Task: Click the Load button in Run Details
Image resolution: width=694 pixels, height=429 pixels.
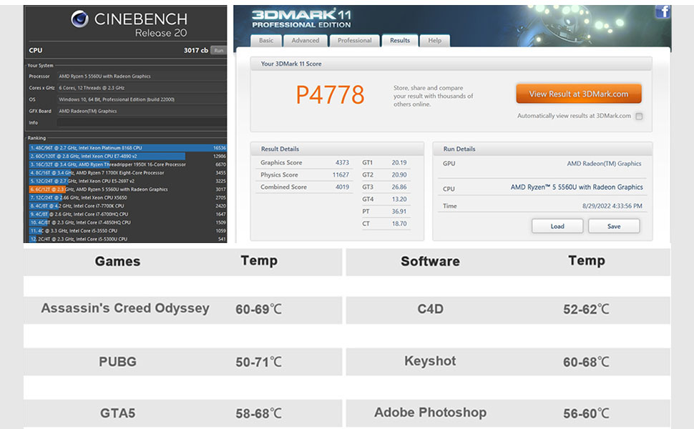Action: tap(557, 226)
